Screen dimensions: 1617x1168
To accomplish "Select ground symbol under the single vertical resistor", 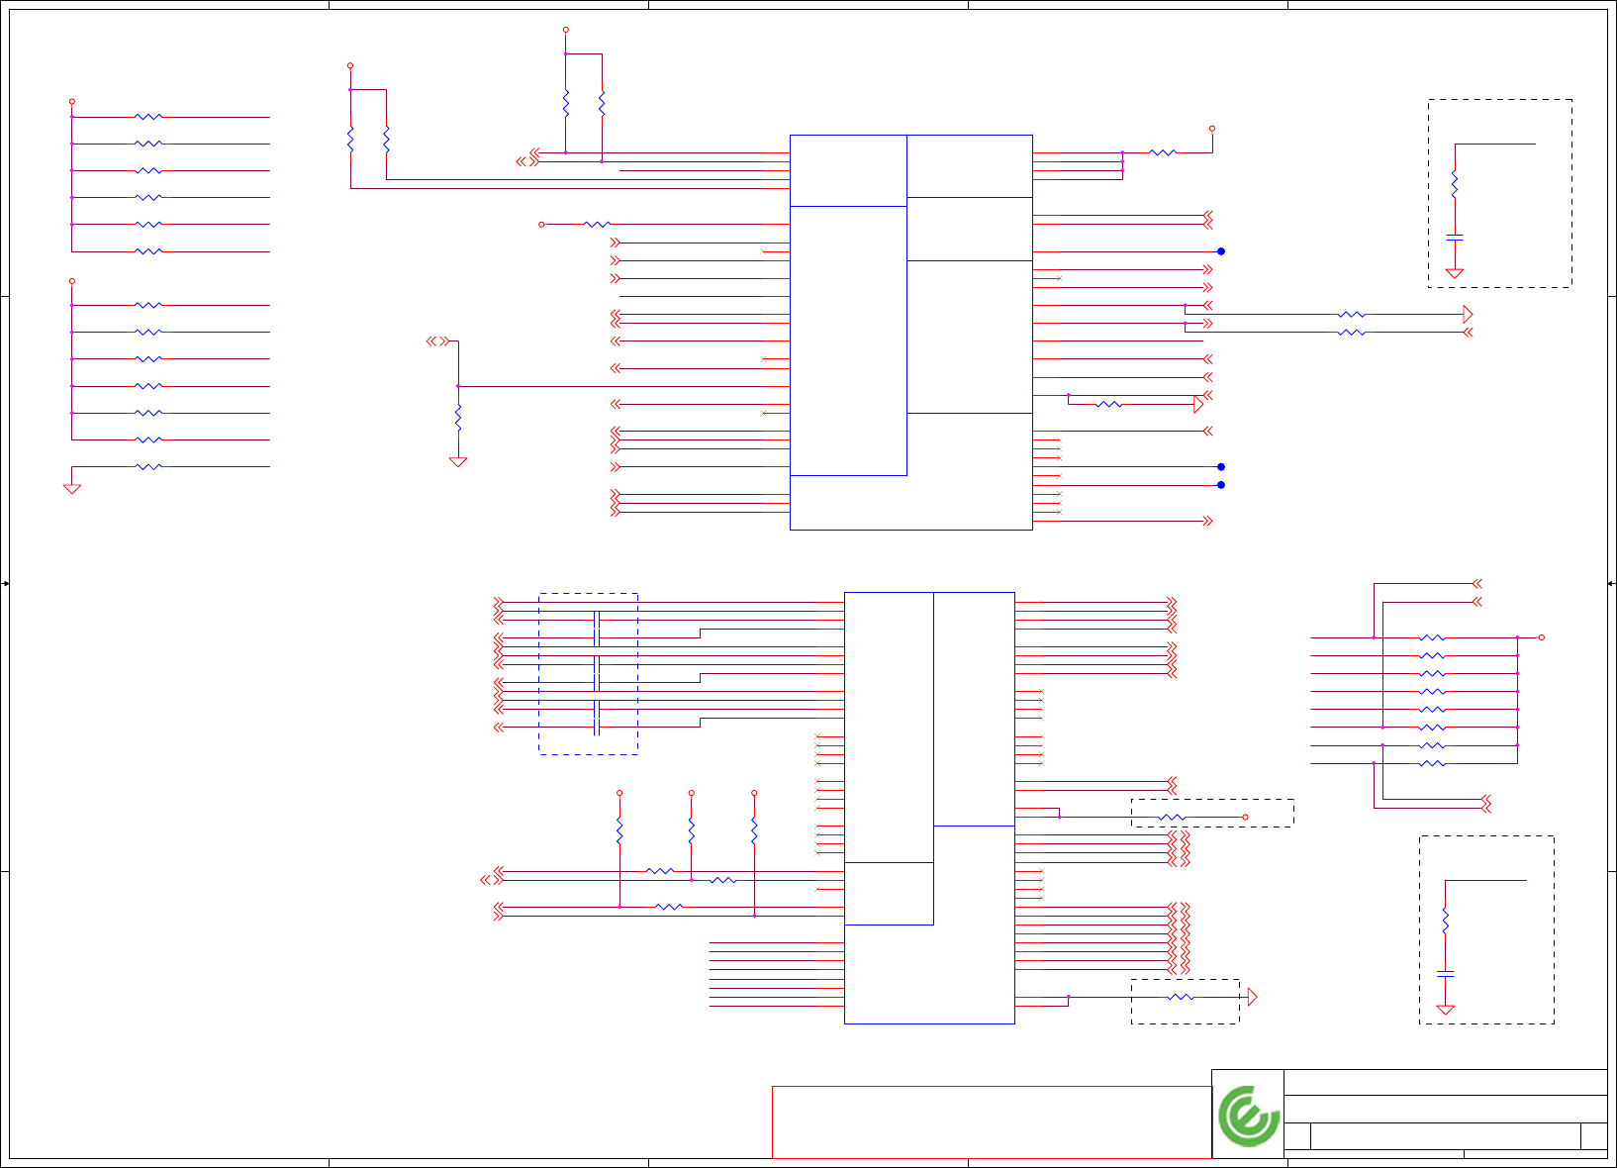I will [x=458, y=461].
